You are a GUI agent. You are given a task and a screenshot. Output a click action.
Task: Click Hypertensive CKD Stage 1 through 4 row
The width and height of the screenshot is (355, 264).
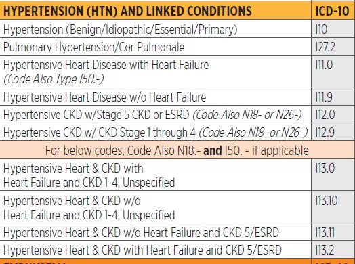tap(156, 132)
